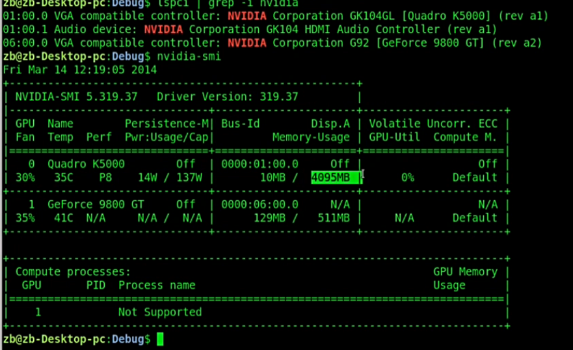This screenshot has height=350, width=573.
Task: Click the 35% fan speed value
Action: (x=25, y=218)
